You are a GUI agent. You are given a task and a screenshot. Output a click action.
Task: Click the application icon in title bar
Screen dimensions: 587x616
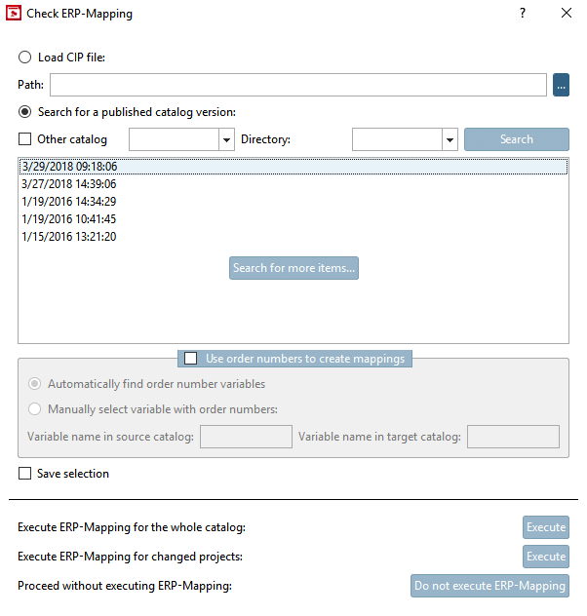(x=14, y=14)
